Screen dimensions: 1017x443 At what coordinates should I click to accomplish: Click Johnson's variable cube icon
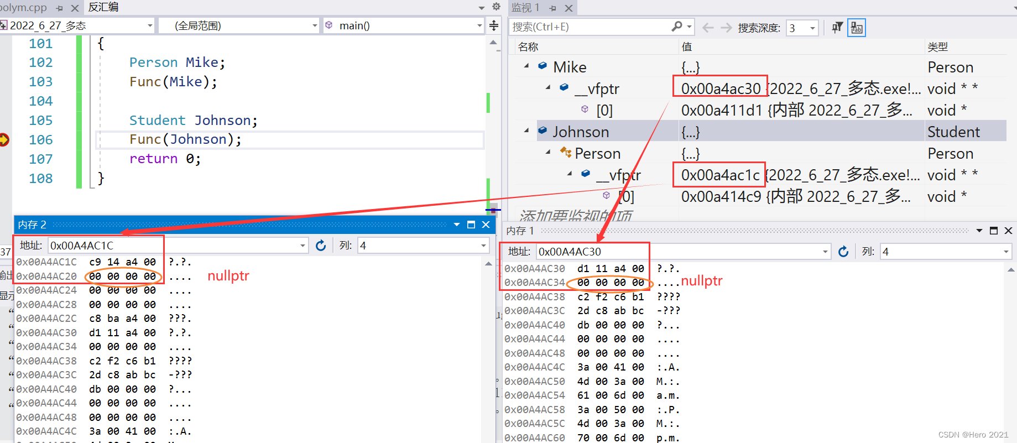543,131
